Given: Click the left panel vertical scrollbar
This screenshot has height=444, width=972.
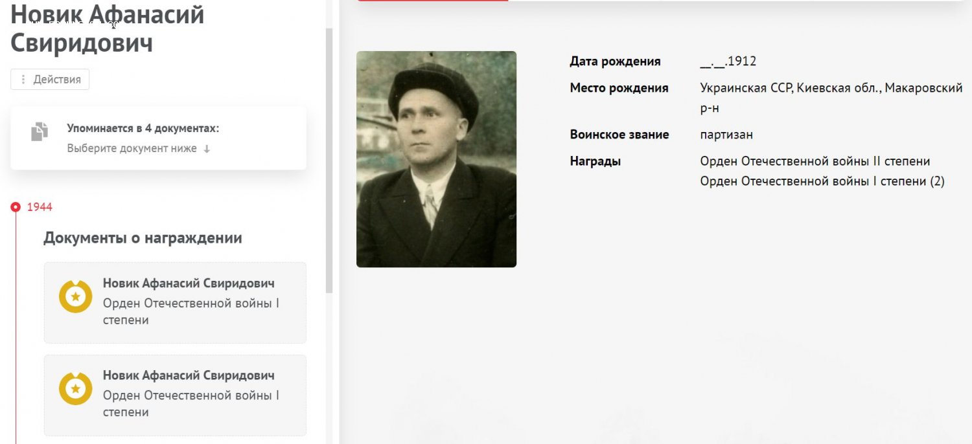Looking at the screenshot, I should coord(329,160).
